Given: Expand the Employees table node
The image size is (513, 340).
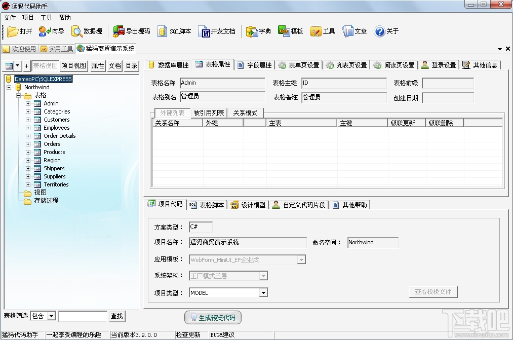Looking at the screenshot, I should click(x=28, y=128).
